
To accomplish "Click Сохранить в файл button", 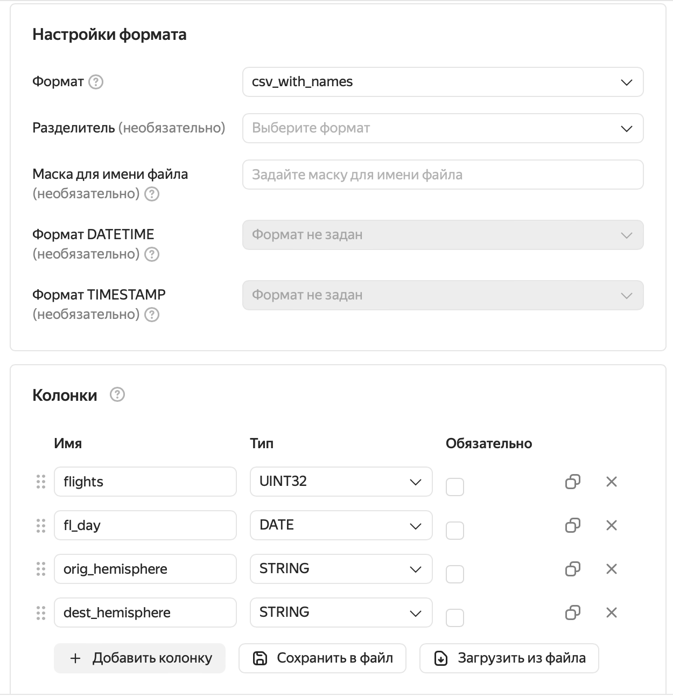I will click(x=322, y=658).
